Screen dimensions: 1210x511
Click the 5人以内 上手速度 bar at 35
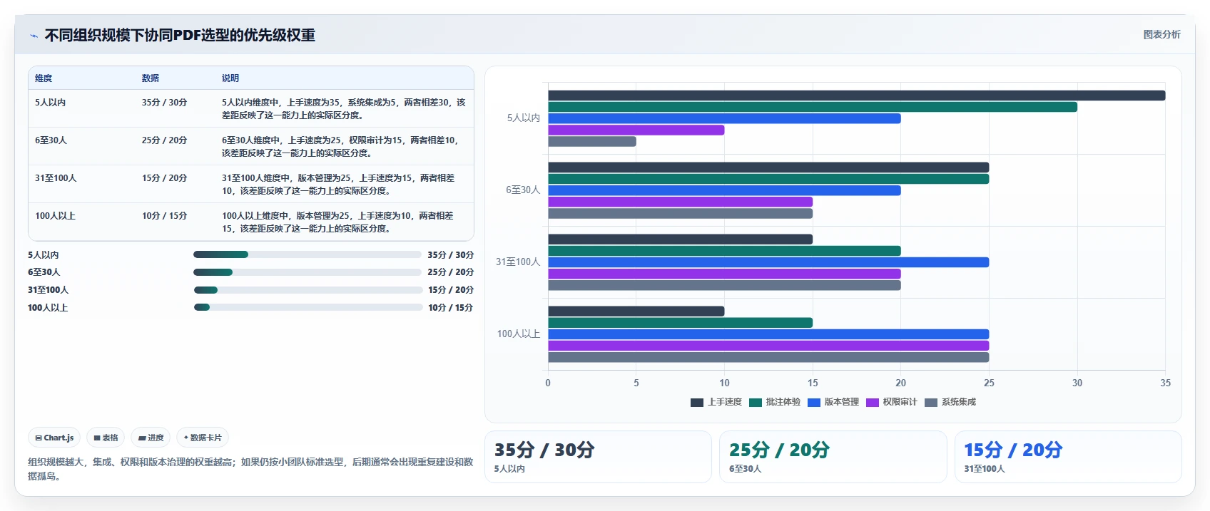[x=856, y=96]
